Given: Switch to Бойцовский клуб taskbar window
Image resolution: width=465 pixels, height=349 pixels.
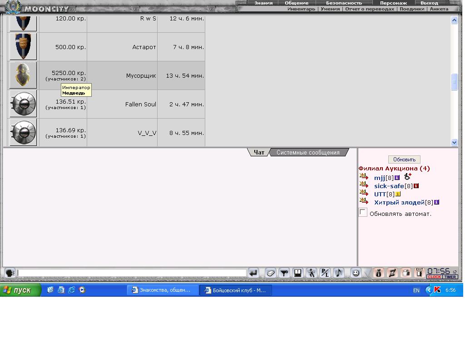Looking at the screenshot, I should coord(236,290).
